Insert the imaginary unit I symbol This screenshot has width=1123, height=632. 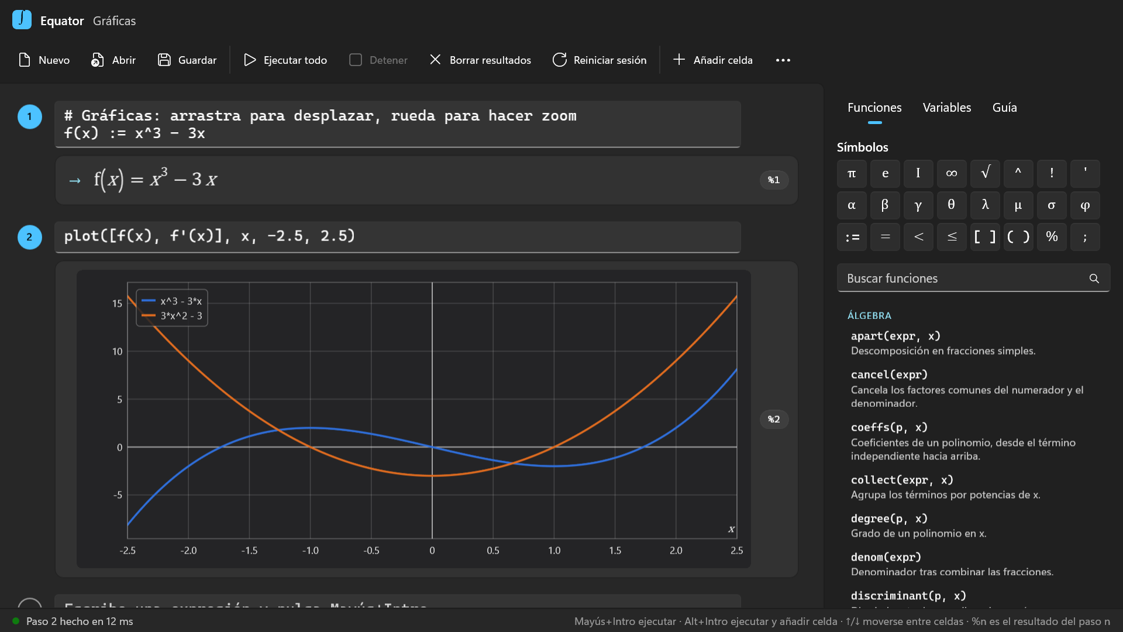tap(918, 173)
